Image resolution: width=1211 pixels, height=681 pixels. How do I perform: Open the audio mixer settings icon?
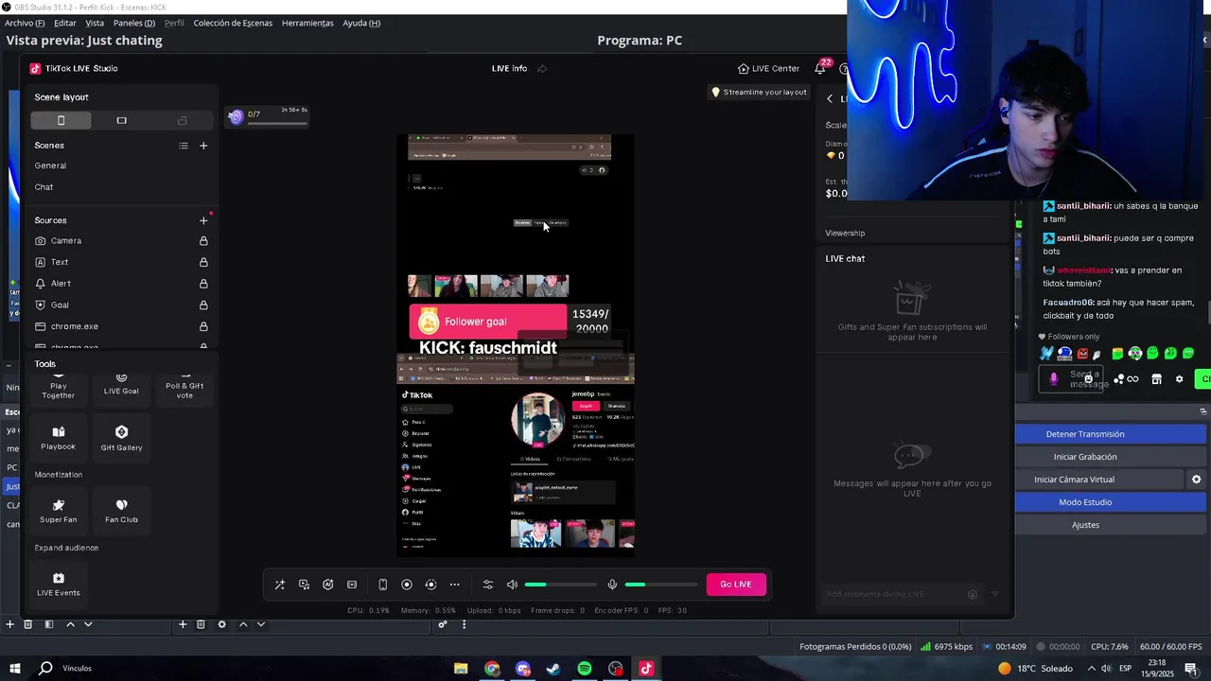click(x=488, y=585)
